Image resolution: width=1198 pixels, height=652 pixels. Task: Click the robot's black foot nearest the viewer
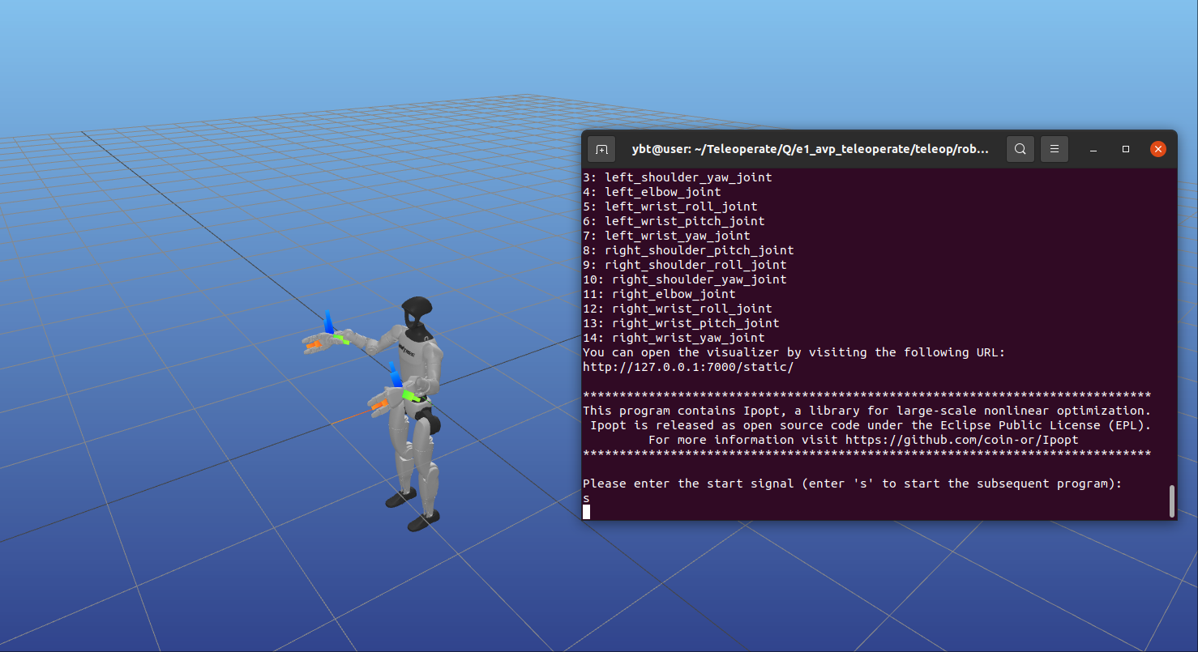point(423,520)
